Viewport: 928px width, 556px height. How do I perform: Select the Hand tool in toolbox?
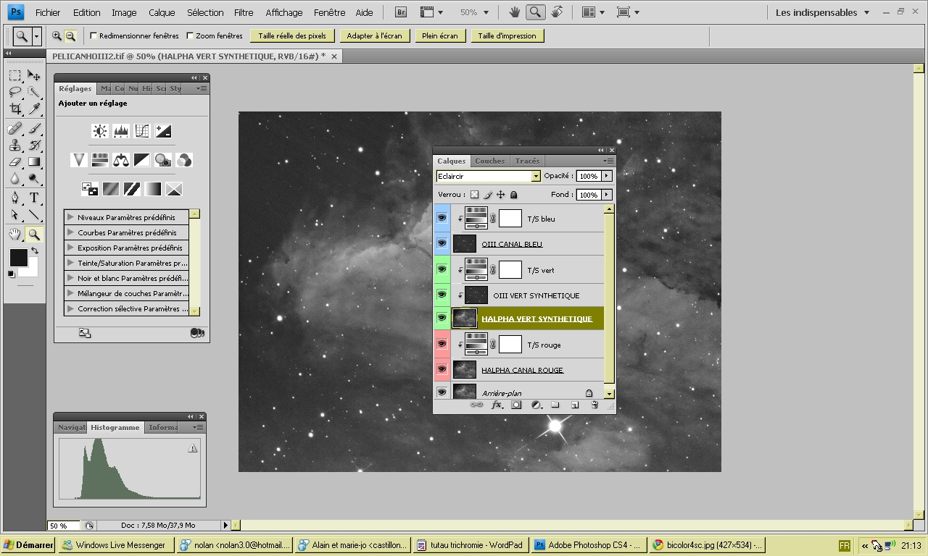click(14, 234)
